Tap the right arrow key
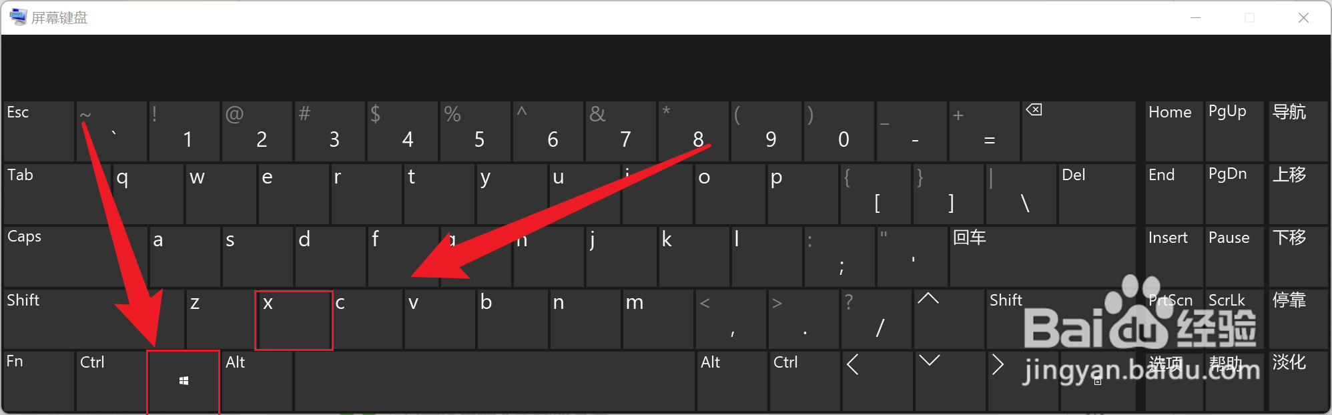The width and height of the screenshot is (1332, 415). click(x=1022, y=381)
